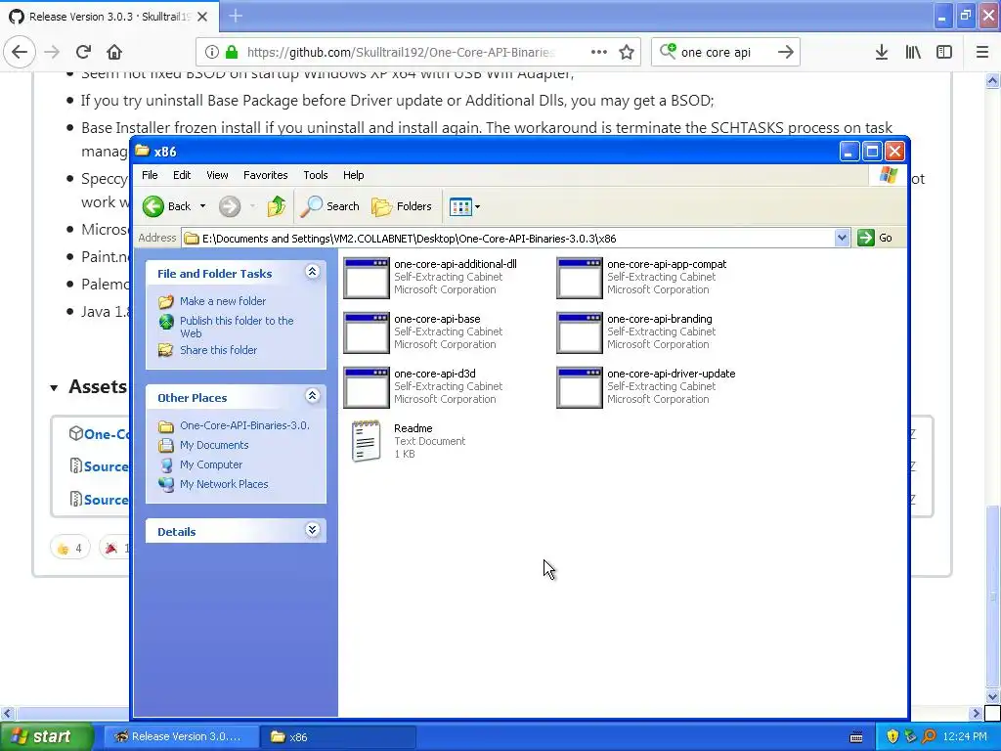Collapse File and Folder Tasks panel
Screen dimensions: 1001x751
(312, 272)
